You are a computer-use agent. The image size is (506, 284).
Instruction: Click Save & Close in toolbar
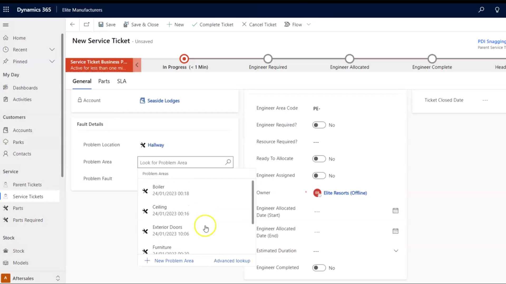tap(141, 24)
